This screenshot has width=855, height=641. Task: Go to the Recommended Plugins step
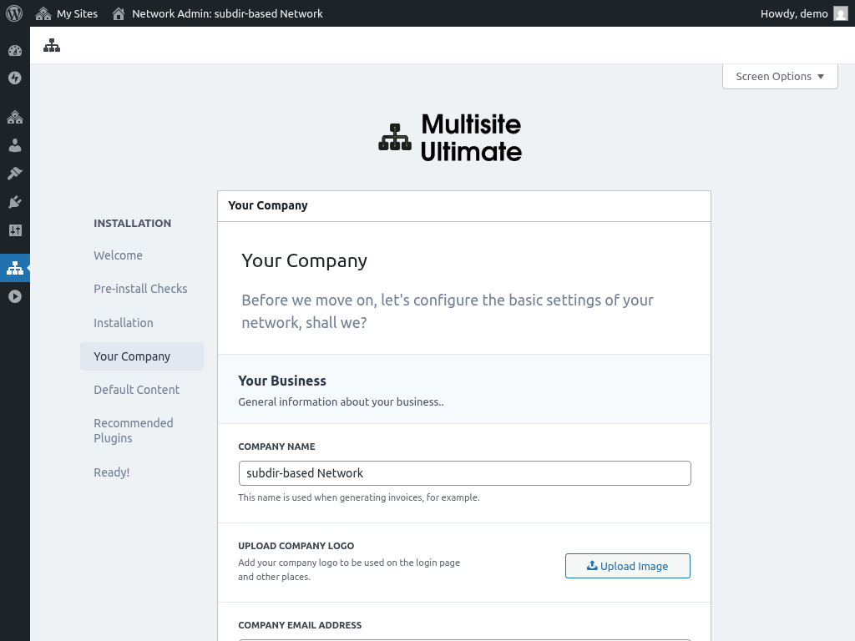[x=134, y=431]
